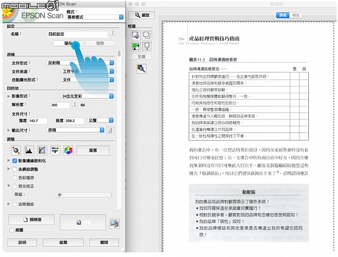Open the 公釐 unit dropdown
The image size is (338, 257).
click(100, 120)
